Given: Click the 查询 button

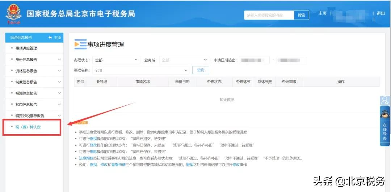Looking at the screenshot, I should tap(201, 70).
